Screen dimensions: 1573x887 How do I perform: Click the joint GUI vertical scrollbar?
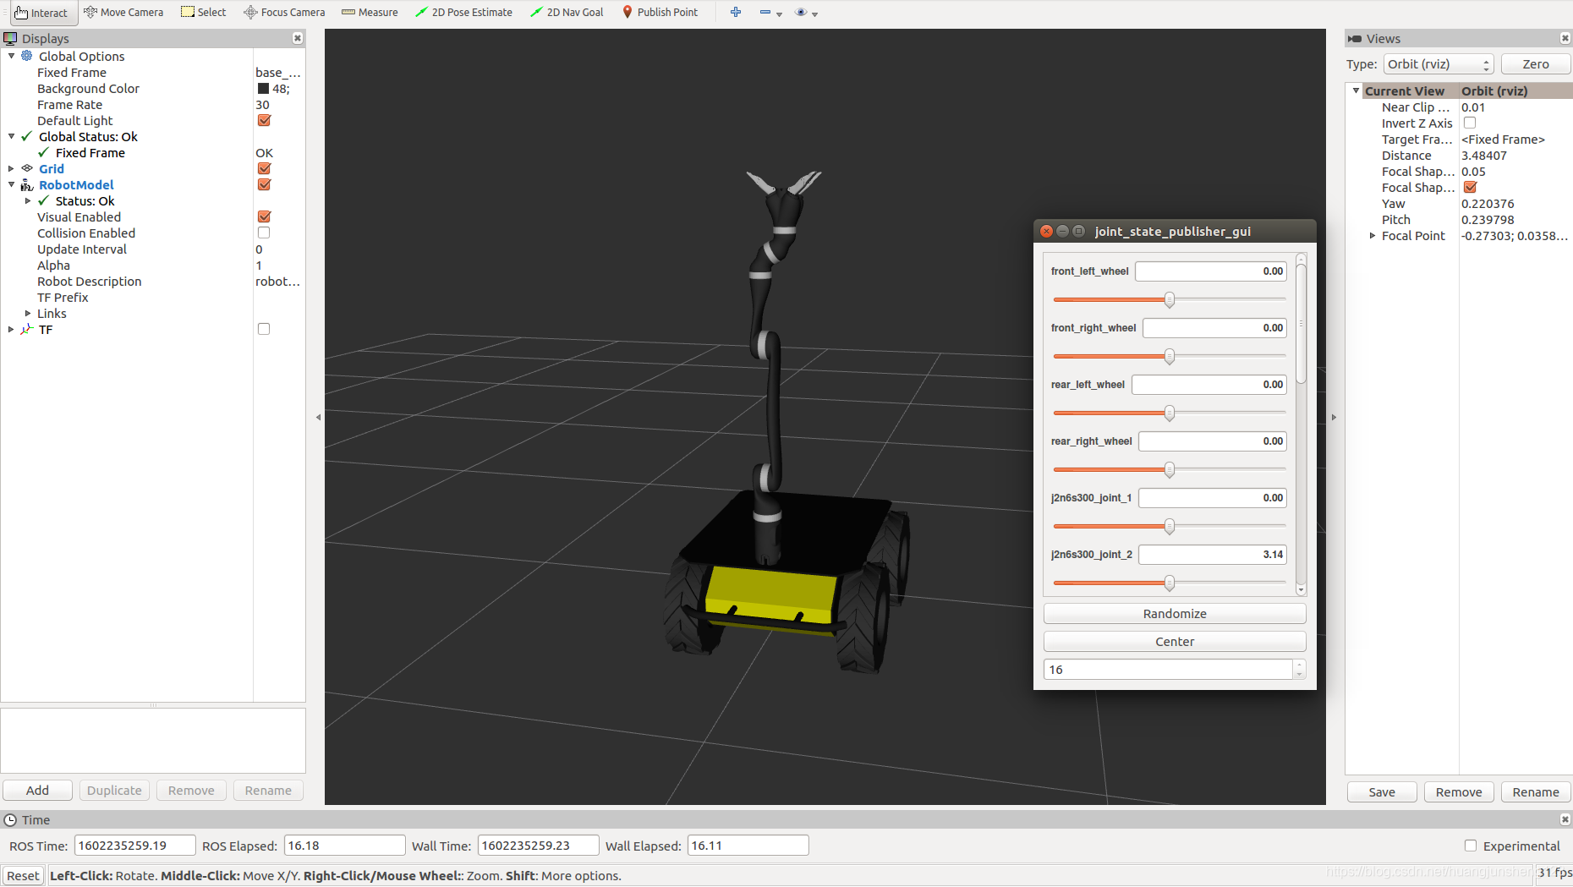click(x=1301, y=323)
